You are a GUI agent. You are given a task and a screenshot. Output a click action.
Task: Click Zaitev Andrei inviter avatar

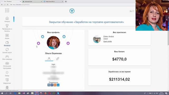pos(97,39)
